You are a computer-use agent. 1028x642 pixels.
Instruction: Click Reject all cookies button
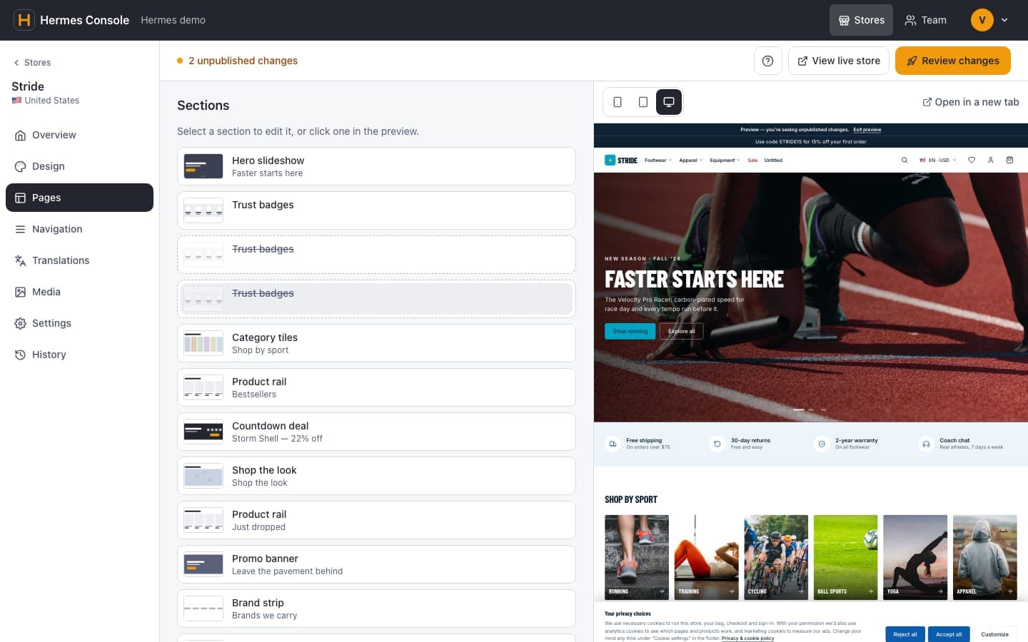click(905, 634)
